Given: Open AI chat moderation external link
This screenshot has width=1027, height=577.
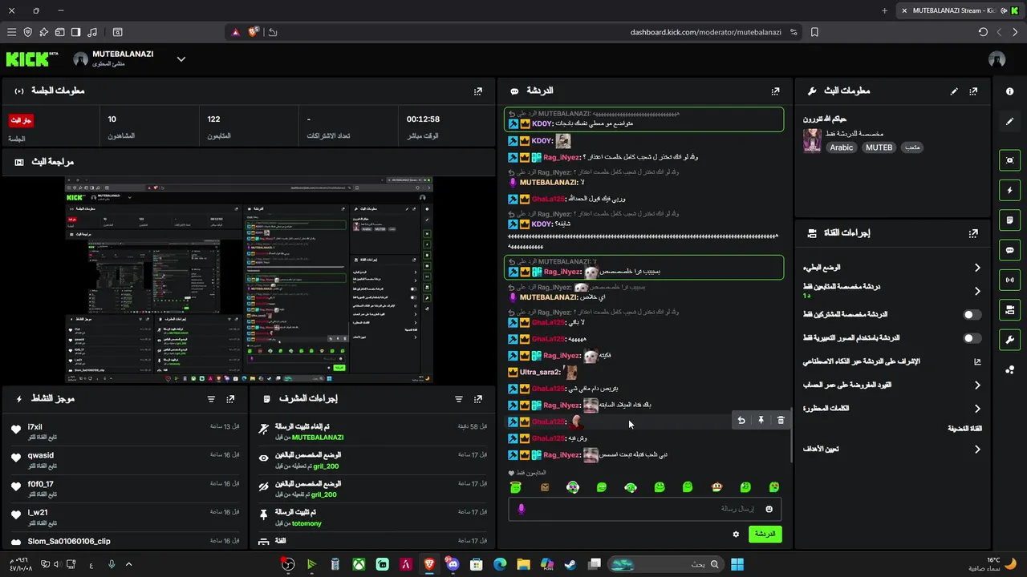Looking at the screenshot, I should 977,361.
